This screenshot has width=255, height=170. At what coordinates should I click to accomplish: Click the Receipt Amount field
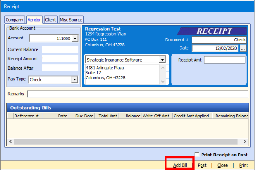(x=60, y=58)
